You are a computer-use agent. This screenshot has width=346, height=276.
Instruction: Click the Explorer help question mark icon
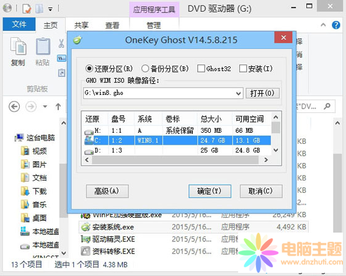tap(336, 25)
